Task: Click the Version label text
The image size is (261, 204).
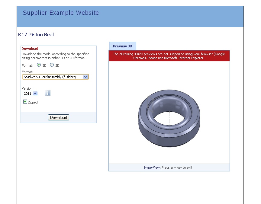Action: [27, 88]
